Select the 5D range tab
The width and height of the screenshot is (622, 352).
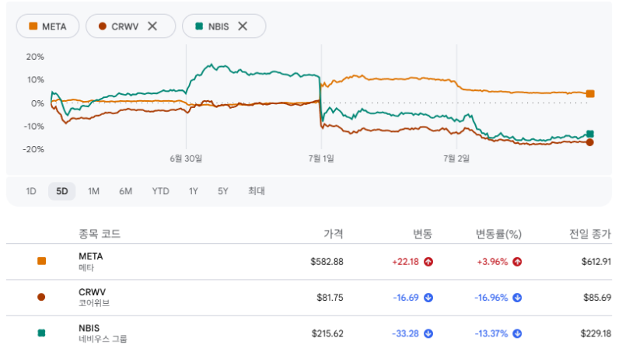(x=62, y=191)
